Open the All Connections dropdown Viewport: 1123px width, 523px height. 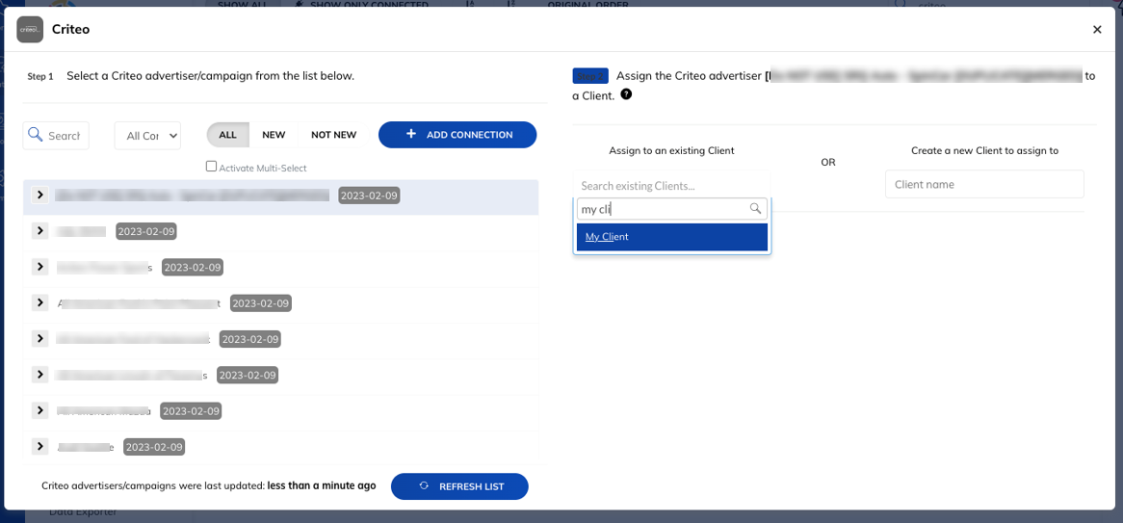(x=147, y=136)
